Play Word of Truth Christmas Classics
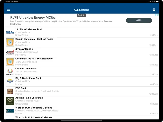163x122 pixels. (x=82, y=111)
